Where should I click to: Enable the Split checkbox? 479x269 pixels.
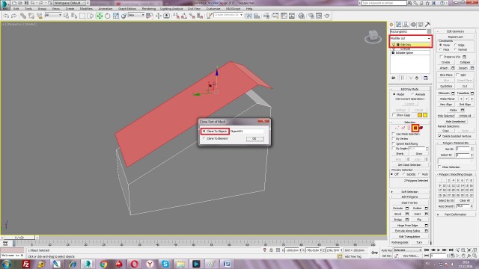coord(457,75)
